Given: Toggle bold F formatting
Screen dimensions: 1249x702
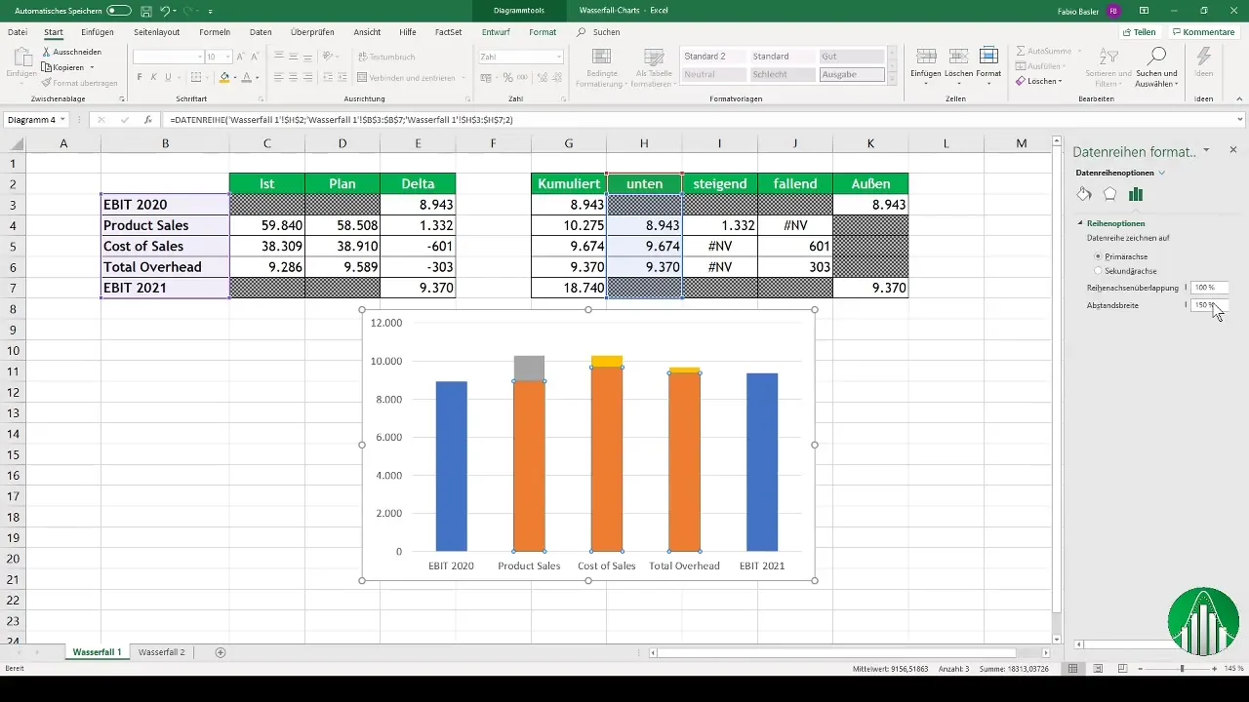Looking at the screenshot, I should pyautogui.click(x=140, y=77).
